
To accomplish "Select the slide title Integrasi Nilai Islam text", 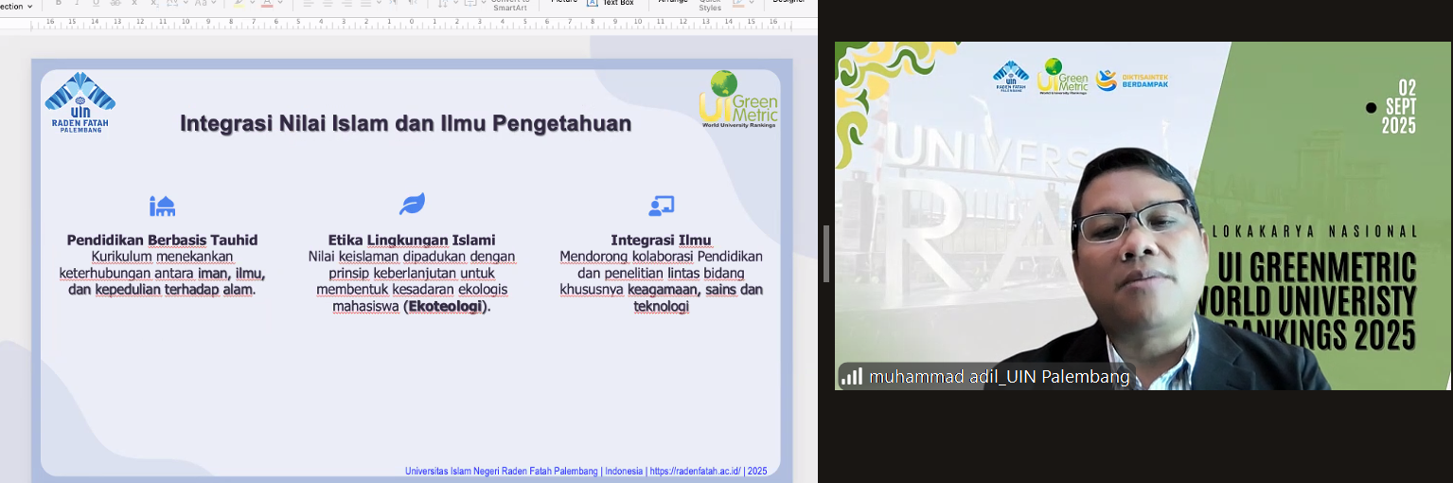I will click(x=405, y=124).
